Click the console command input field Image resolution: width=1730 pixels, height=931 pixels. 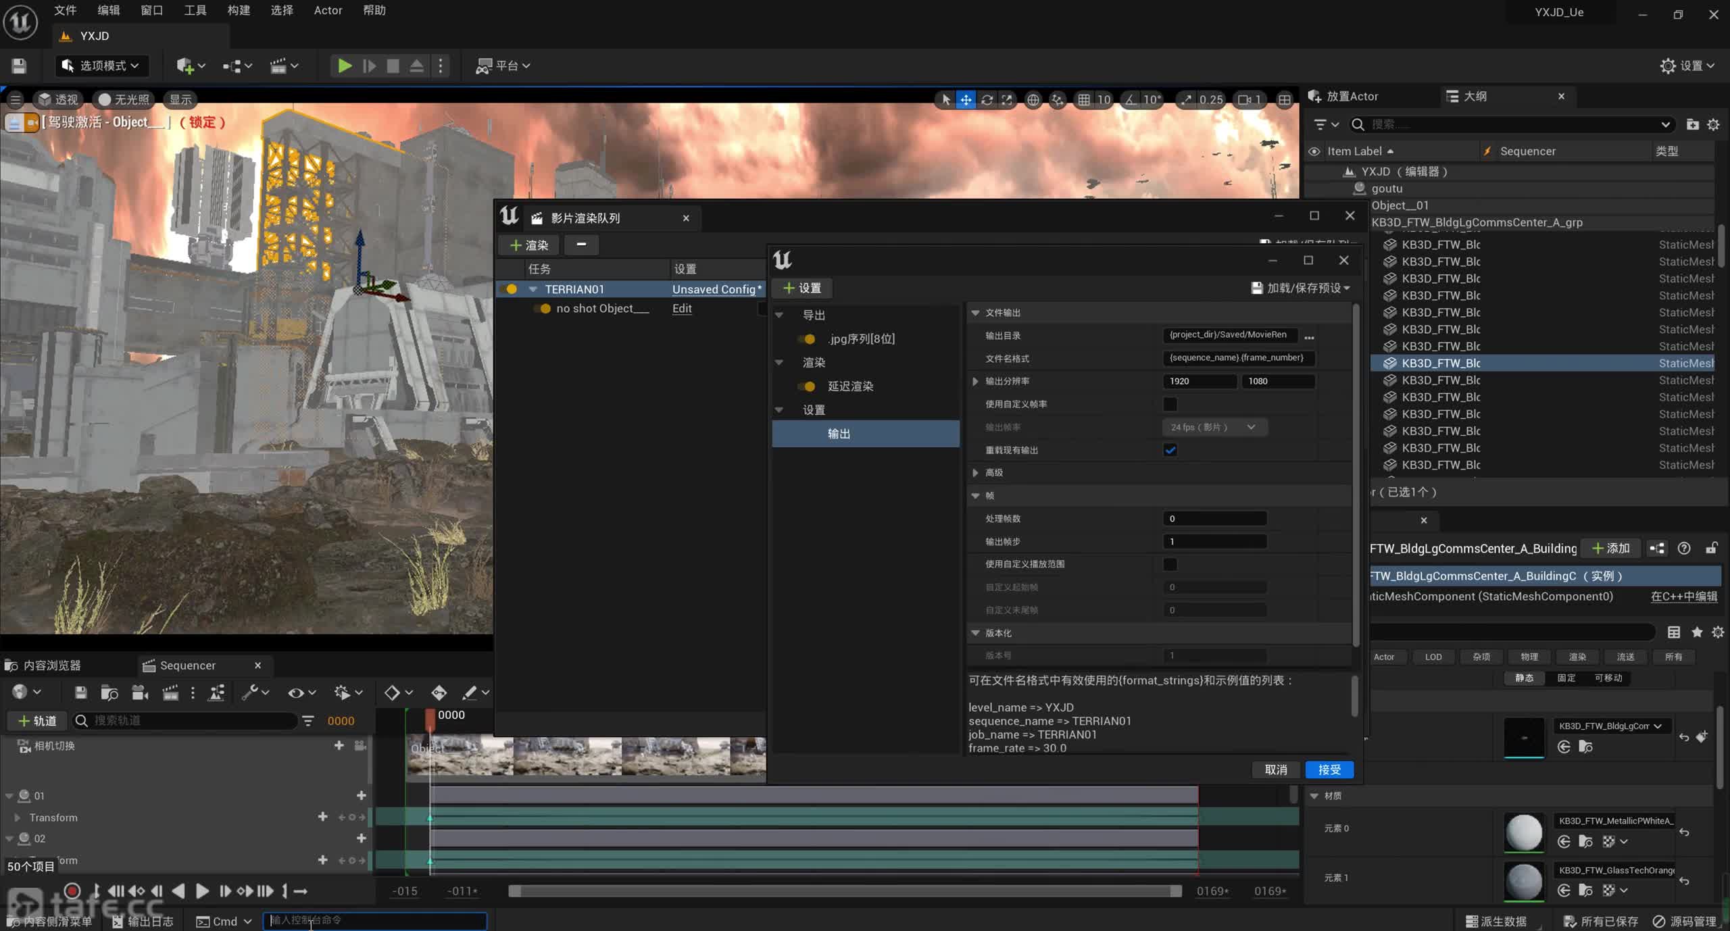pos(375,920)
